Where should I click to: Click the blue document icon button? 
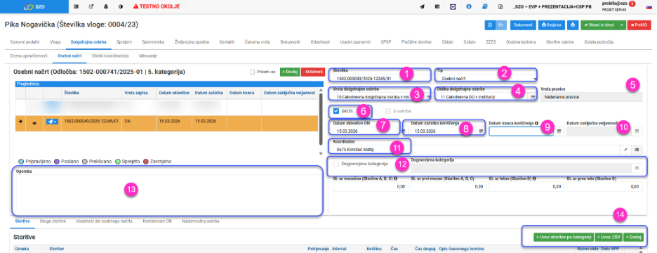point(490,25)
